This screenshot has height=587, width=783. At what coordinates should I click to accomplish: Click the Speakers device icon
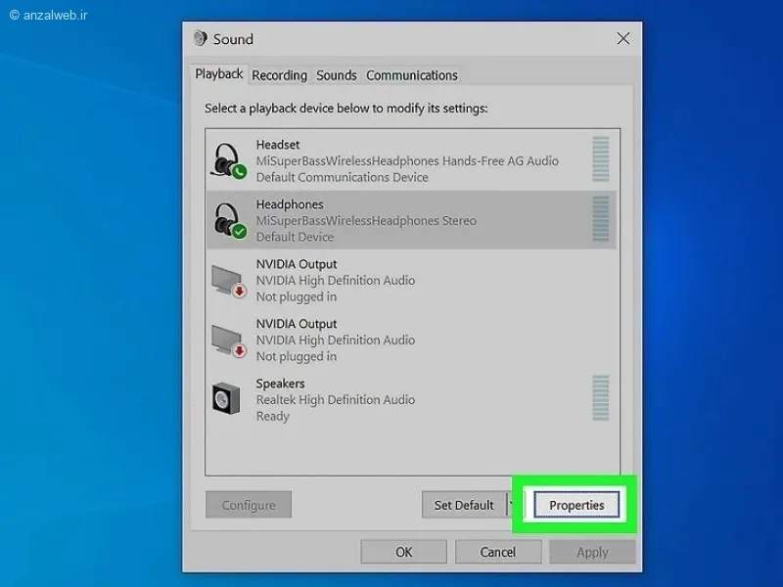point(226,399)
